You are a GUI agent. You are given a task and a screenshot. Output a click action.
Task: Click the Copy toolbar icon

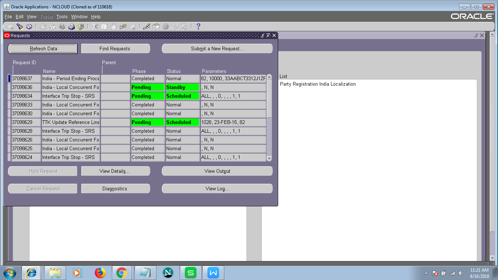104,27
